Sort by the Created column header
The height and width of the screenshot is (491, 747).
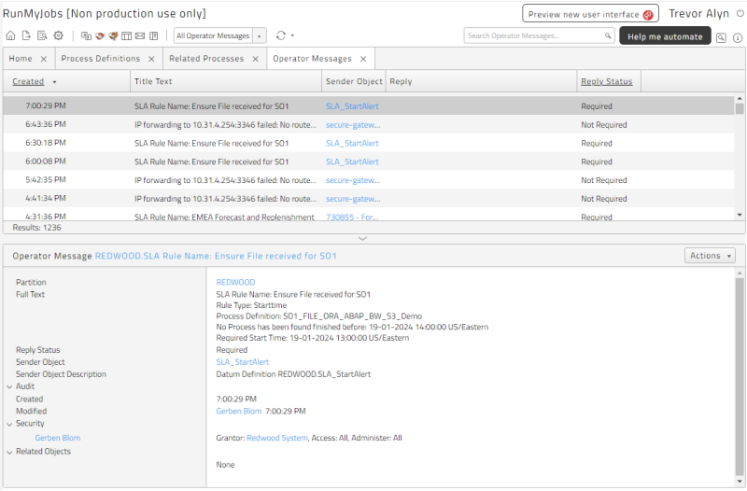pyautogui.click(x=28, y=81)
